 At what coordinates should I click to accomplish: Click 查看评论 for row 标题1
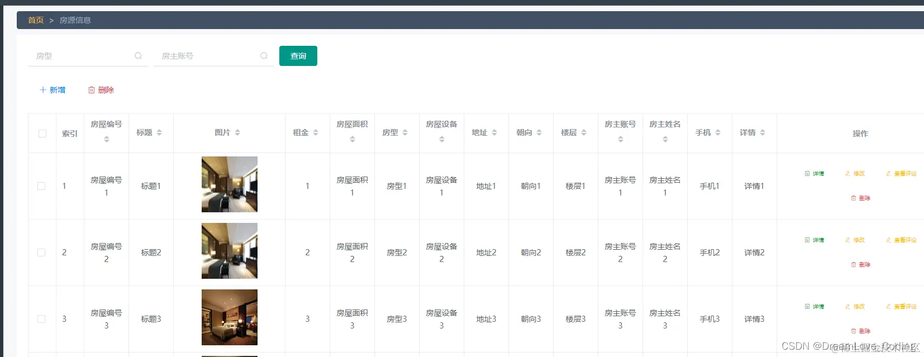click(x=901, y=174)
